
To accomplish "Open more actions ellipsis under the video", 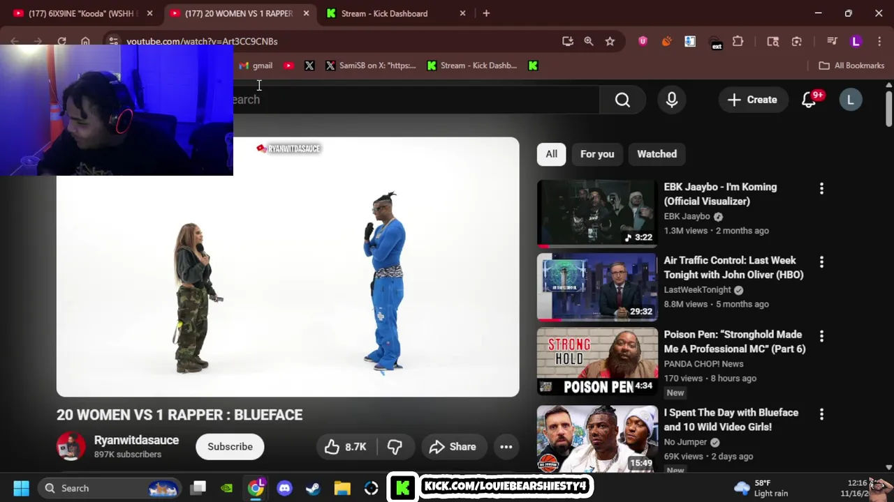I will tap(506, 447).
